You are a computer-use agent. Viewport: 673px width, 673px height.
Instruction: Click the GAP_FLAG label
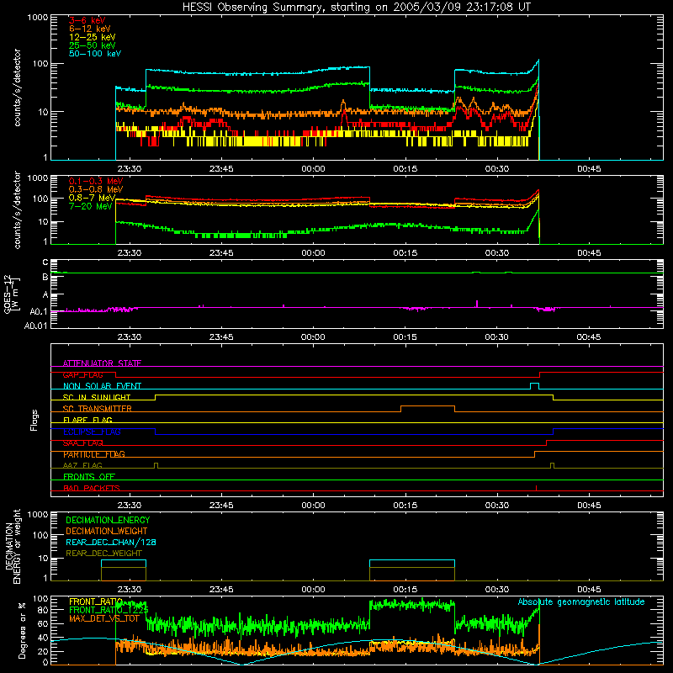(x=82, y=374)
